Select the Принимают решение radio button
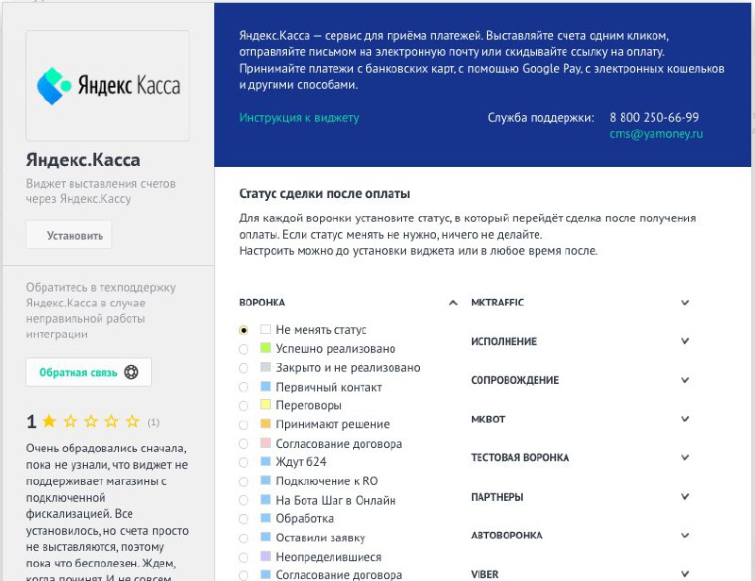Image resolution: width=755 pixels, height=581 pixels. pos(243,425)
